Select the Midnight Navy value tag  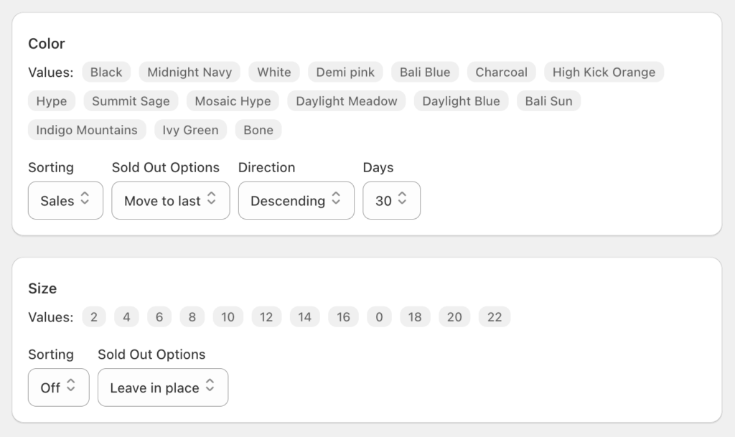point(189,72)
